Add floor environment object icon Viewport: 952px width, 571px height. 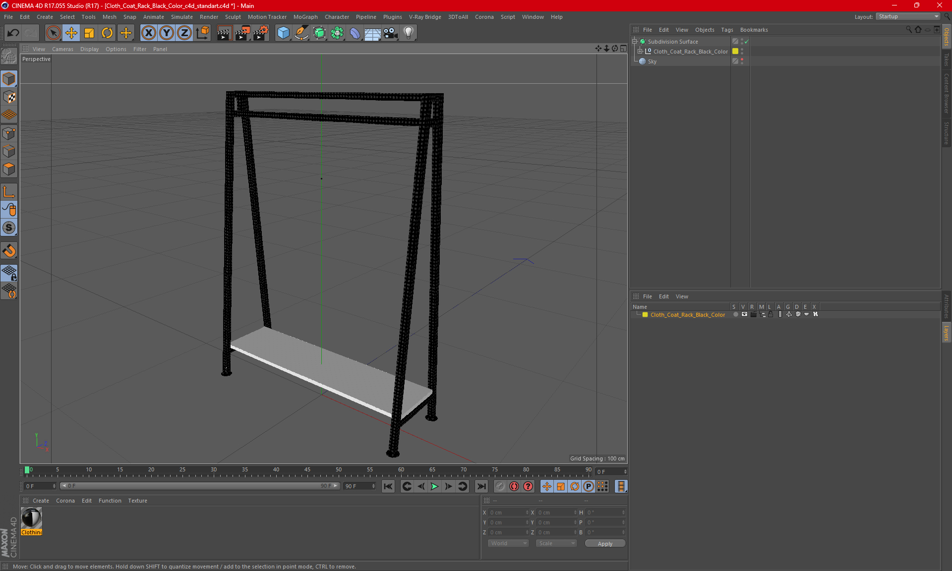click(x=372, y=33)
